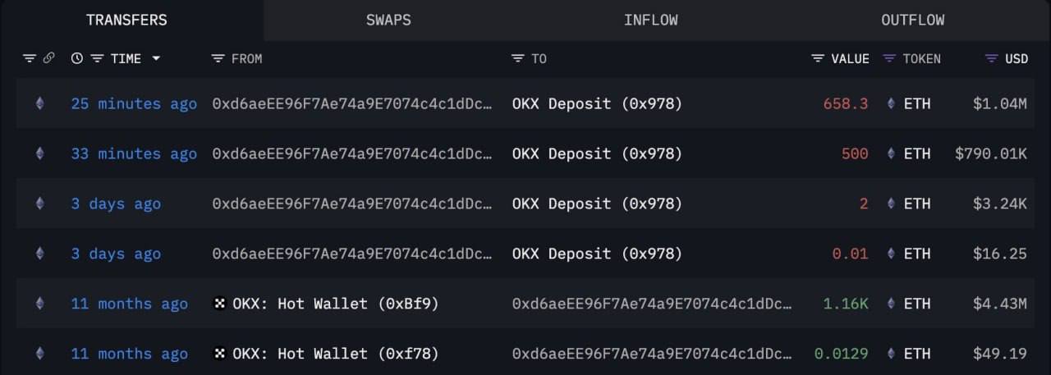Switch to the INFLOW tab

coord(651,20)
